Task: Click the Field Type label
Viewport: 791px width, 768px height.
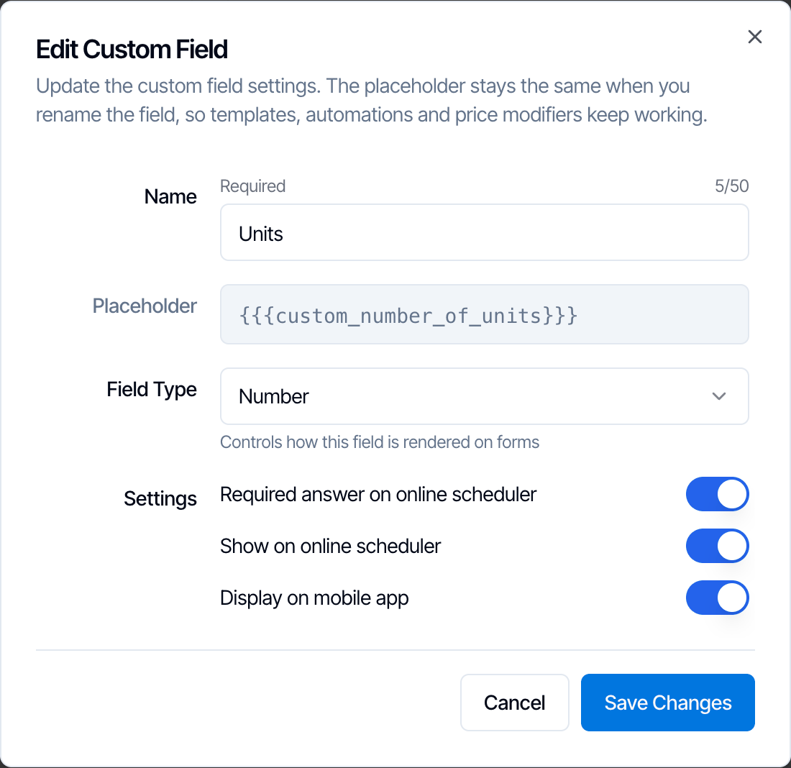Action: tap(152, 390)
